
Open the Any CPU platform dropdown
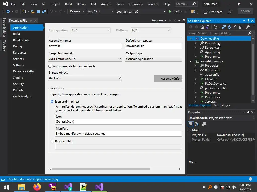[x=100, y=11]
